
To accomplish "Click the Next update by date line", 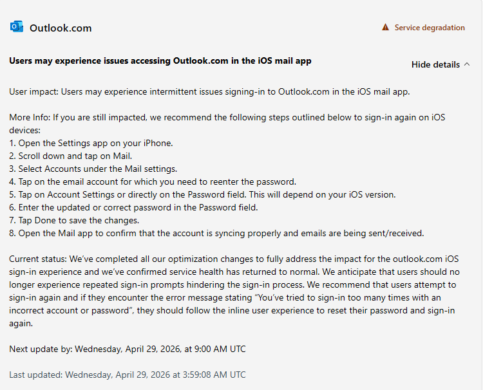I will click(x=128, y=349).
